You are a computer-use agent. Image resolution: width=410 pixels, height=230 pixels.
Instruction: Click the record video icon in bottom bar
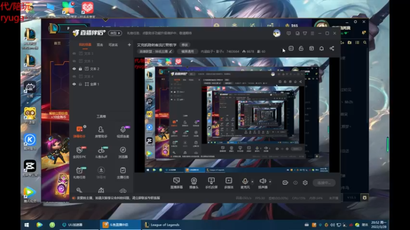click(285, 183)
